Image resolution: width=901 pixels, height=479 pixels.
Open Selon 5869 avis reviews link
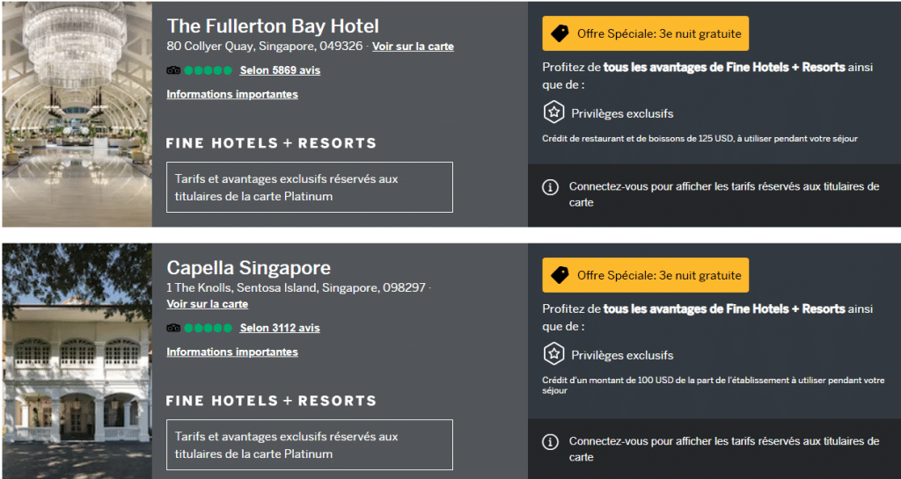(x=280, y=70)
